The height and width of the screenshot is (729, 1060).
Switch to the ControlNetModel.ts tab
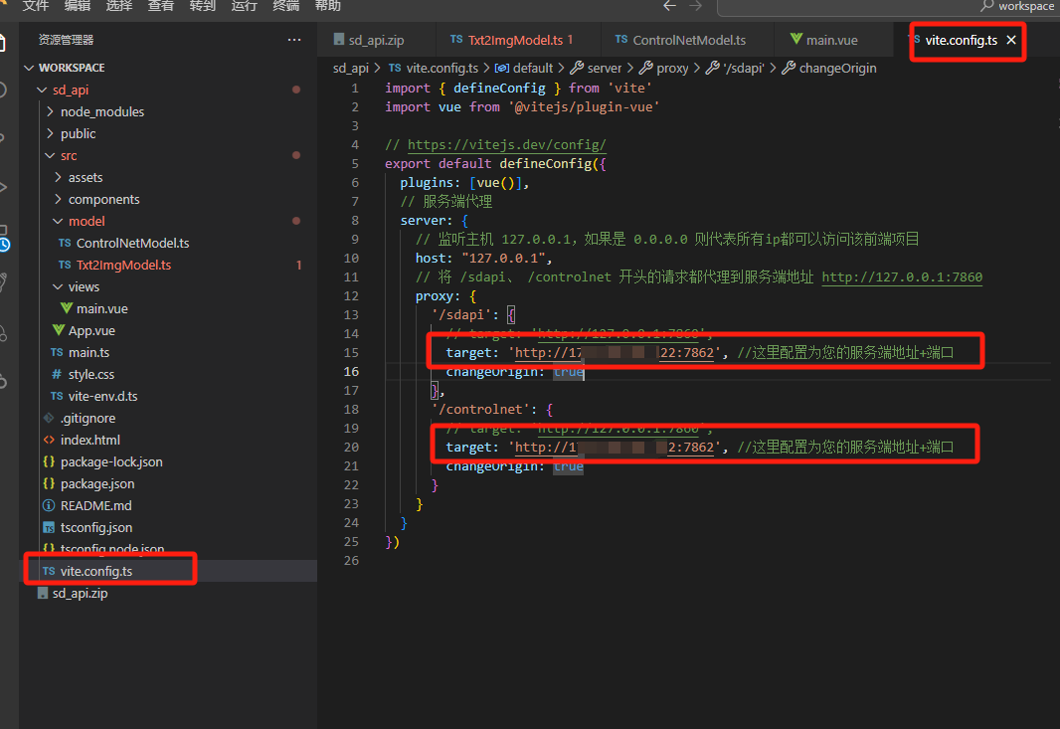click(688, 40)
